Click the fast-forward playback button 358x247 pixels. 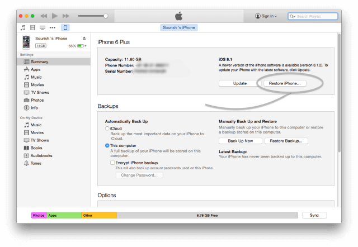(x=66, y=16)
